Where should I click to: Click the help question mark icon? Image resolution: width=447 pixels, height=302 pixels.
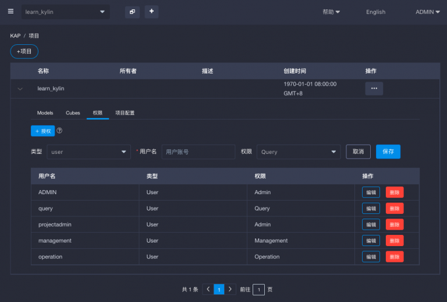pyautogui.click(x=59, y=131)
